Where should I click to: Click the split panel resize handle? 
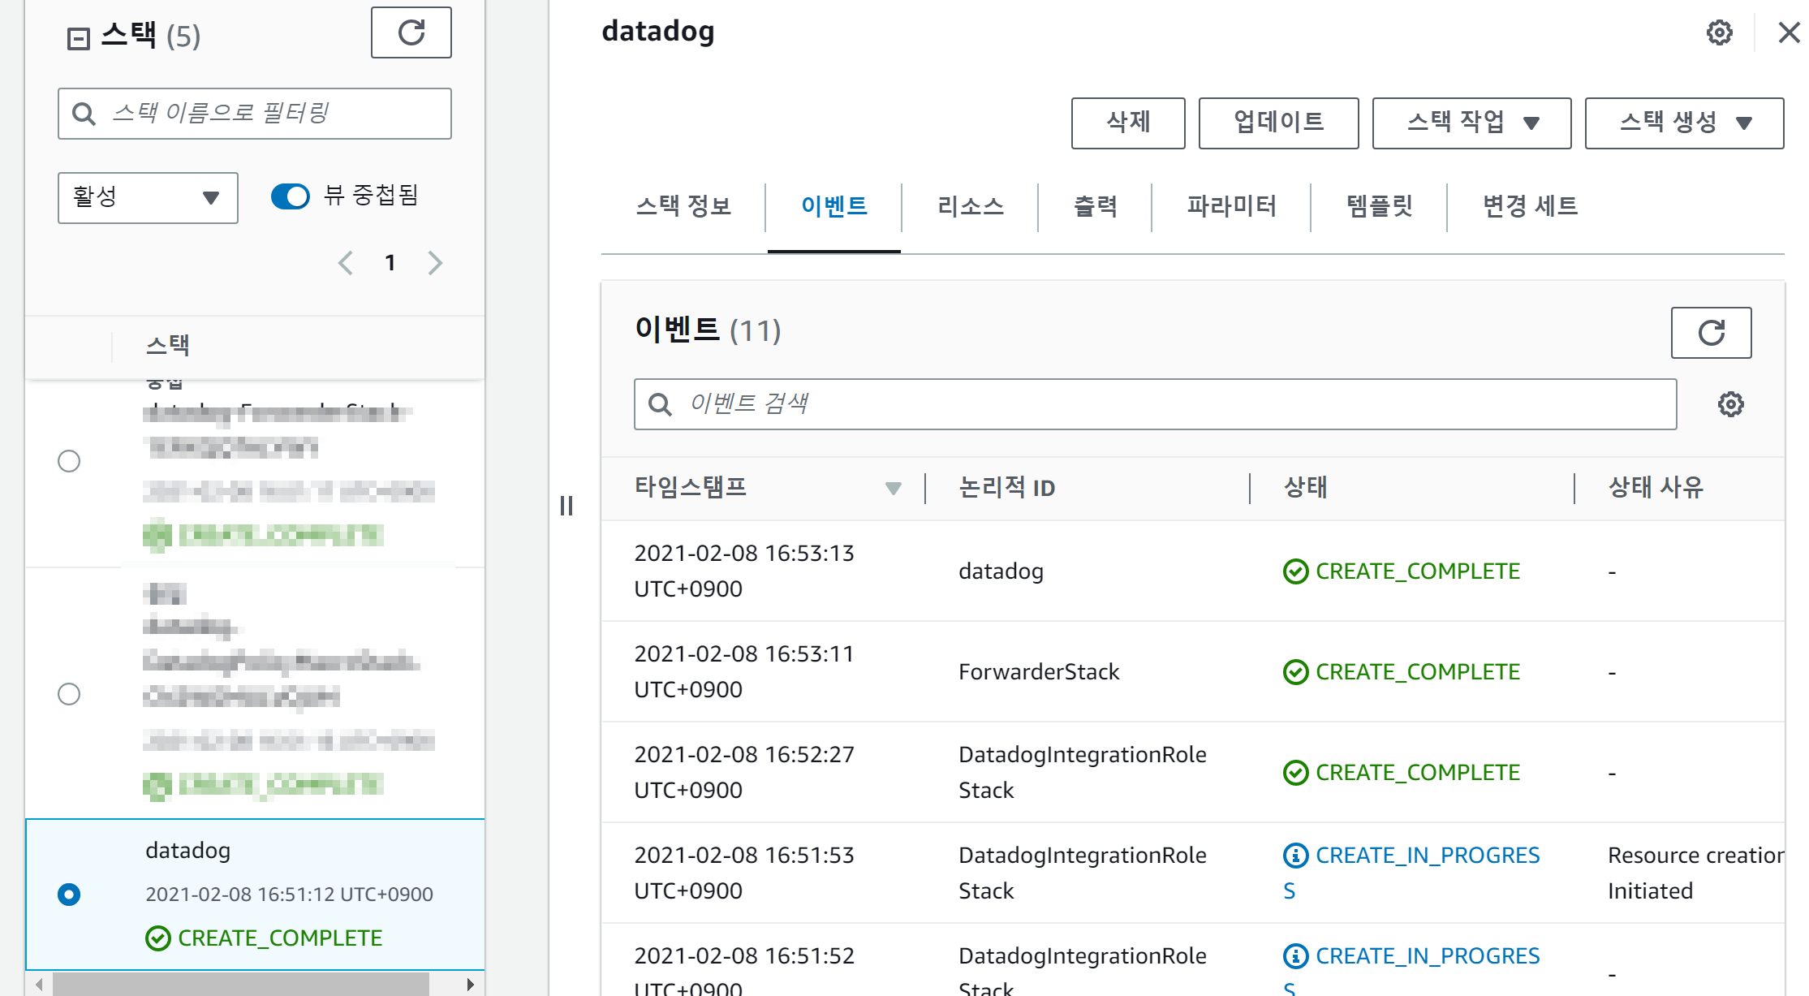coord(566,506)
